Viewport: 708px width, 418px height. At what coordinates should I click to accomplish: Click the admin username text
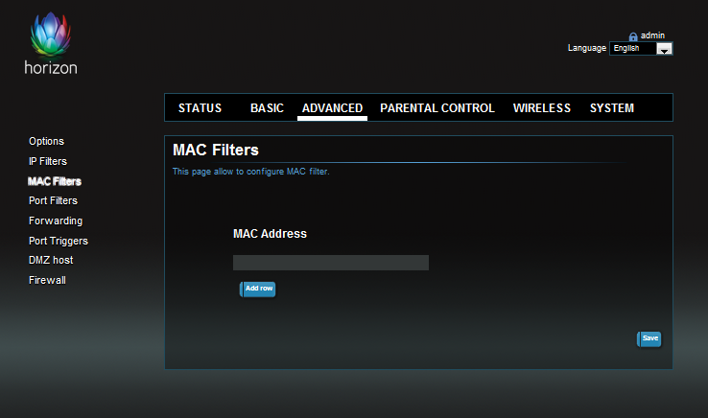point(652,35)
